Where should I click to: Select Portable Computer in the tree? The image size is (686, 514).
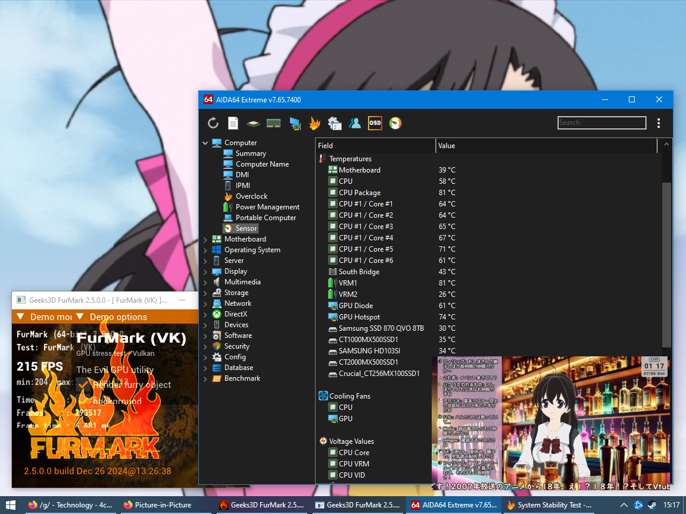(x=266, y=218)
